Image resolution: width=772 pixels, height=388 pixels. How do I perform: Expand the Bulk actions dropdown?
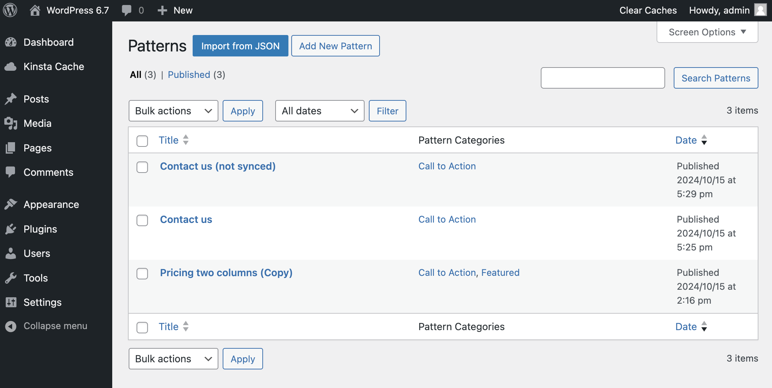coord(173,110)
